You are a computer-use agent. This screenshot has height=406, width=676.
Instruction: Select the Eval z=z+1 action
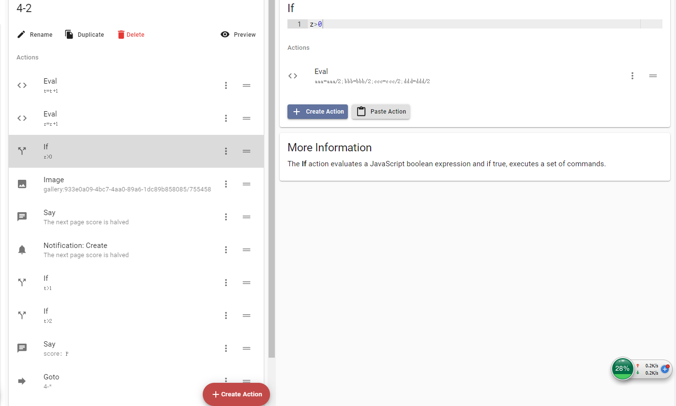[136, 118]
